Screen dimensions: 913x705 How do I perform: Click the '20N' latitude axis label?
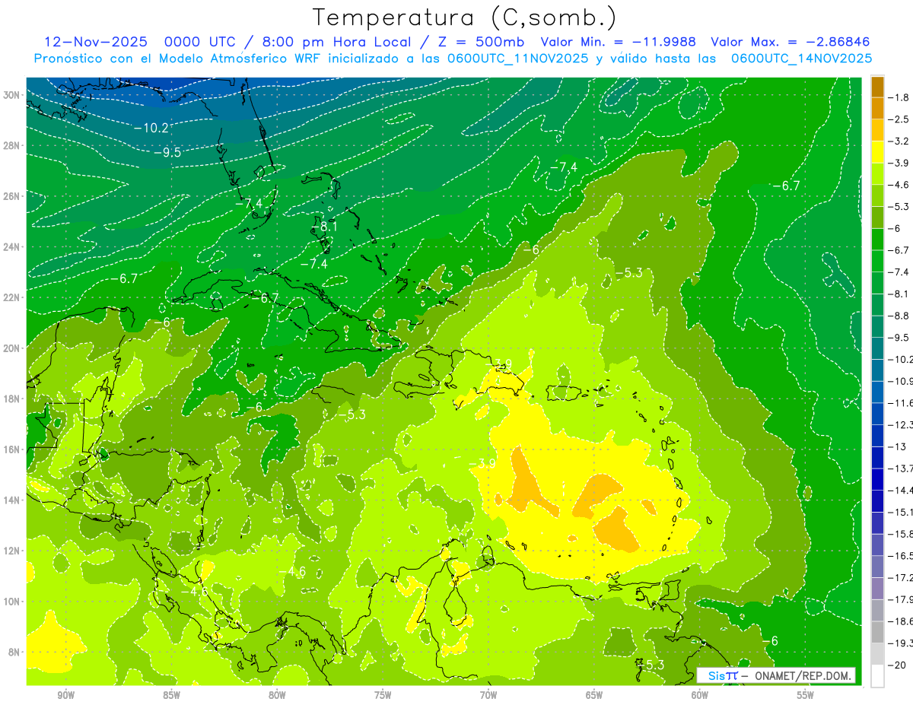click(x=13, y=348)
